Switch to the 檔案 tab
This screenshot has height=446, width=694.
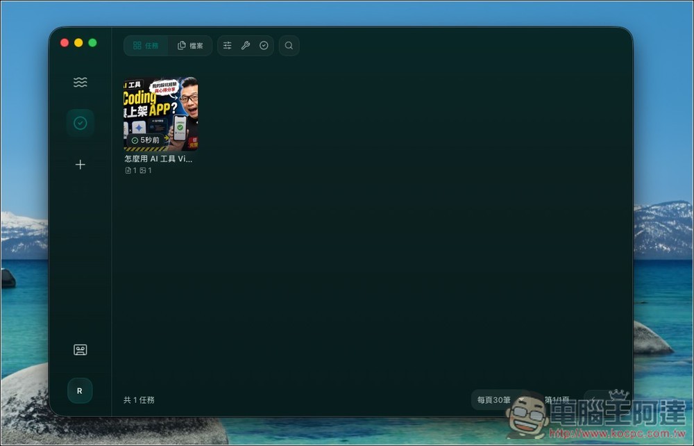tap(190, 46)
